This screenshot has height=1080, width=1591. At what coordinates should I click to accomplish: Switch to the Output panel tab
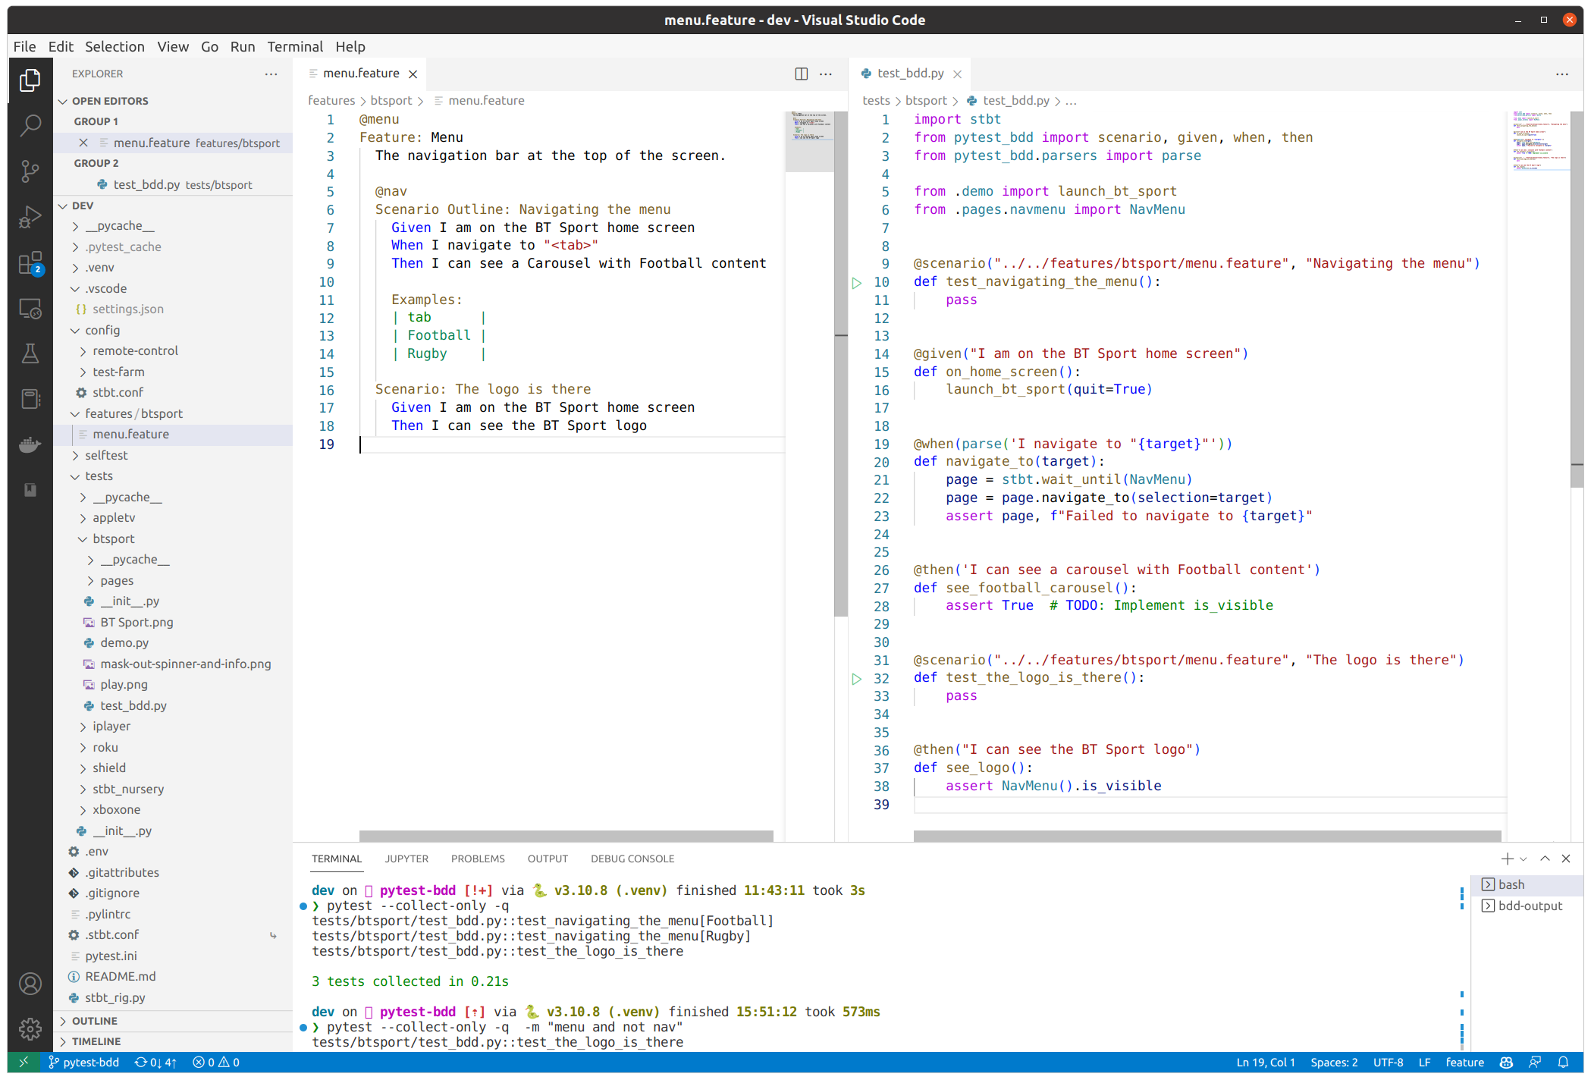[x=548, y=859]
